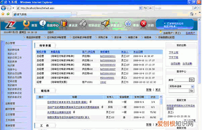Open the 参数设定 lightning icon

tap(105, 23)
